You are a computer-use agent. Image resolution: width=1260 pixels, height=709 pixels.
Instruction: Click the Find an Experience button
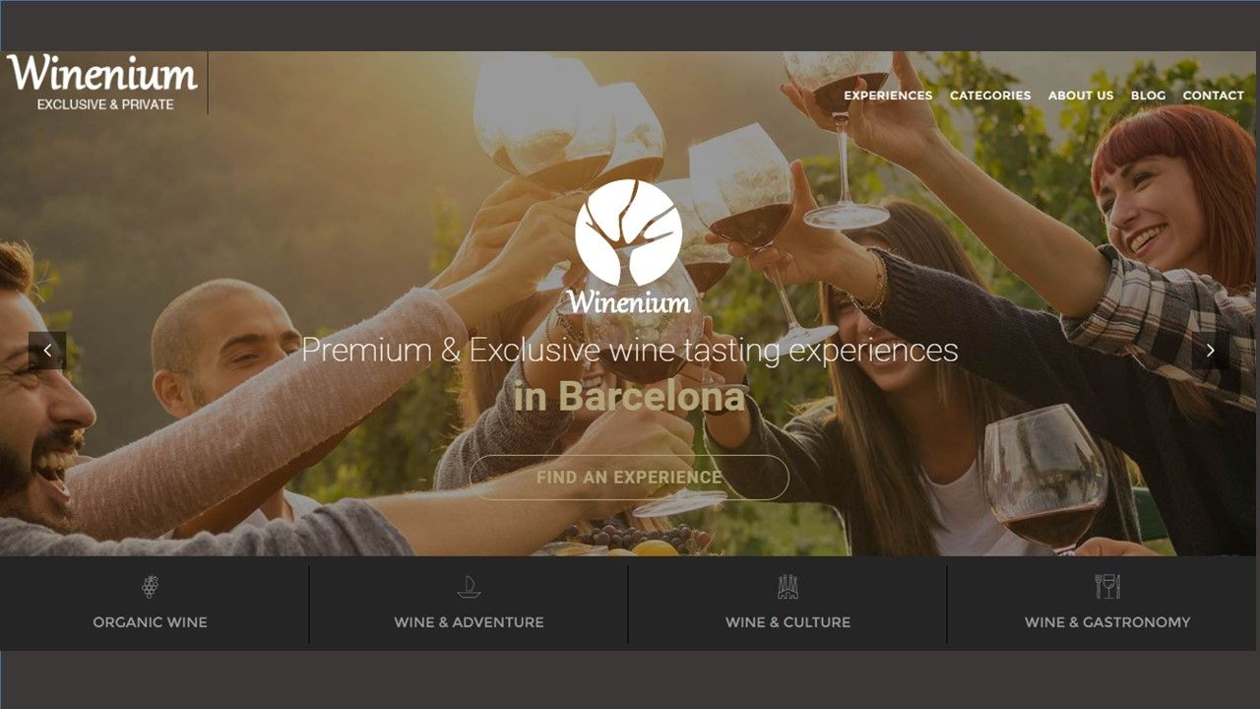coord(629,478)
